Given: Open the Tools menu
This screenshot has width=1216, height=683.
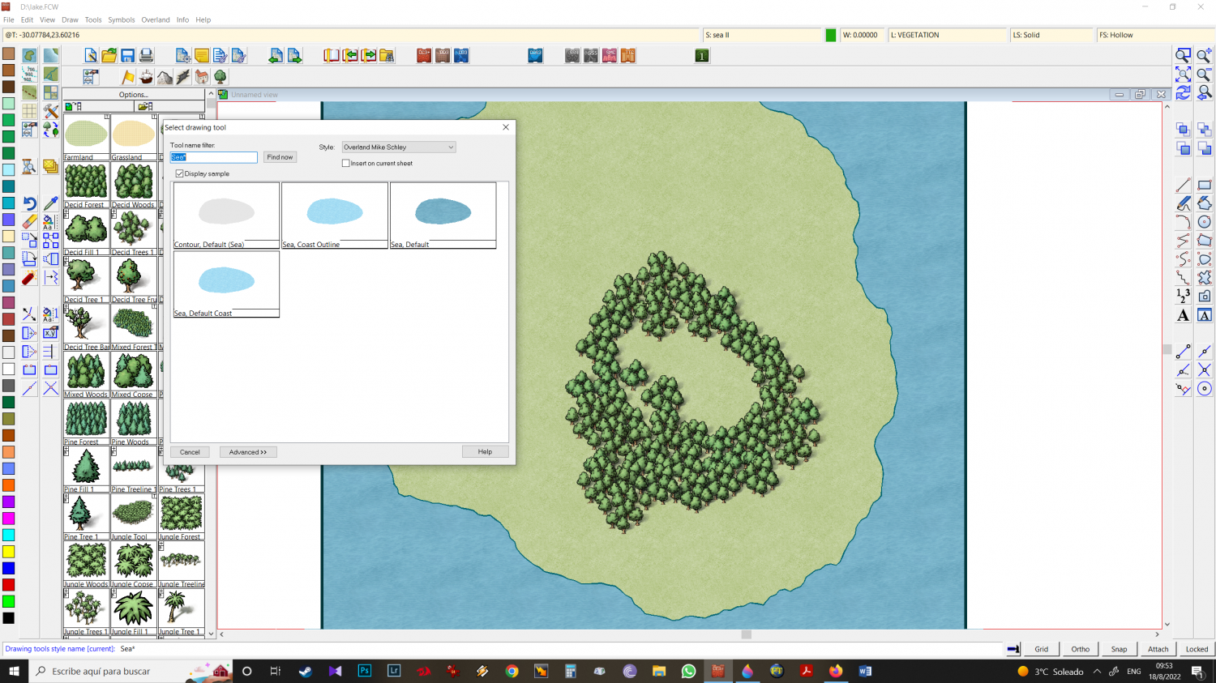Looking at the screenshot, I should point(93,19).
